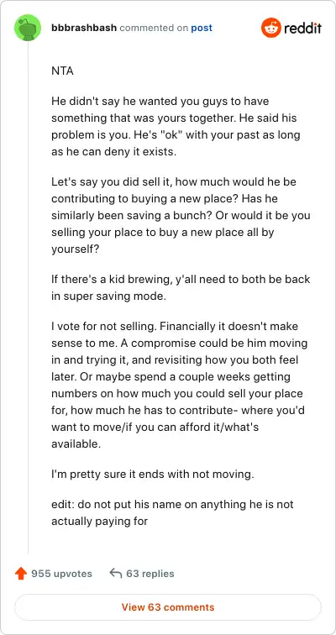Click the orange Reddit Snoo logo
Image resolution: width=336 pixels, height=635 pixels.
click(x=271, y=28)
